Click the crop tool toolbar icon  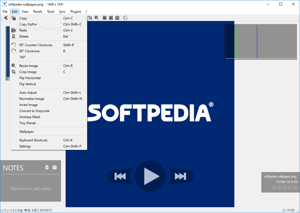coord(90,18)
